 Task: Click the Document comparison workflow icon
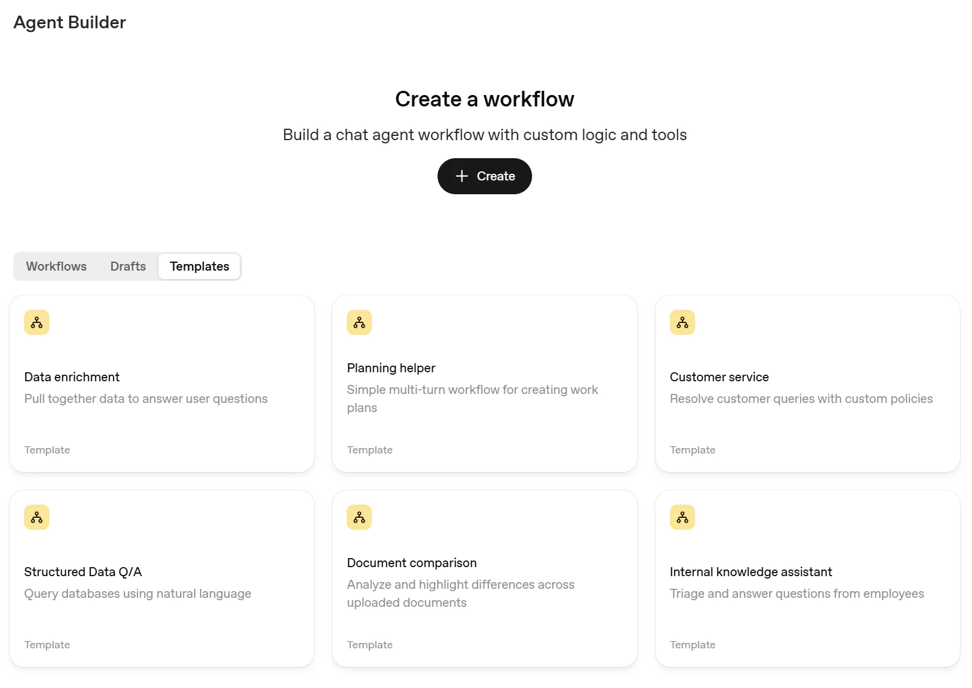coord(359,517)
